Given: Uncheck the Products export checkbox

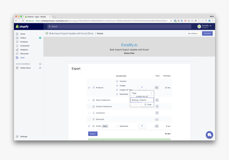Looking at the screenshot, I should (89, 88).
